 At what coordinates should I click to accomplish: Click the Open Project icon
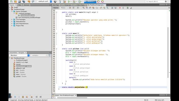click(x=20, y=1)
